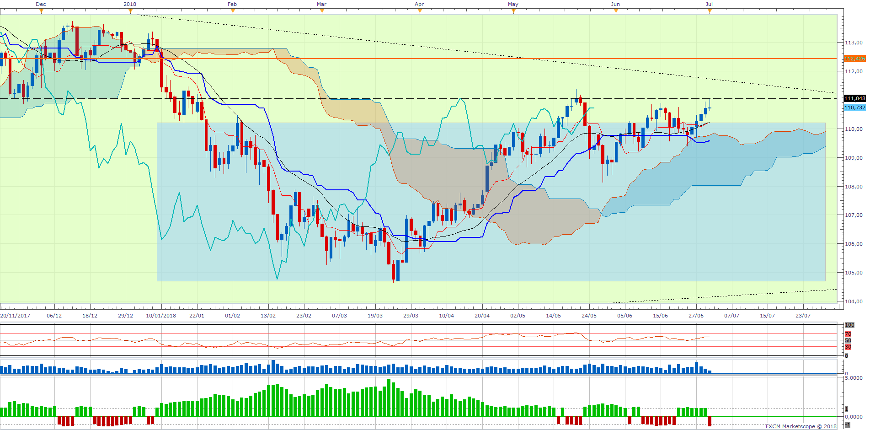Click the 104,00 price axis label
This screenshot has width=870, height=430.
[854, 301]
